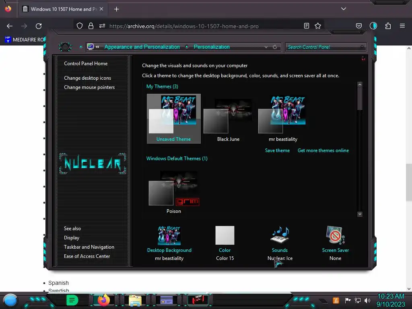Click the Firefox extensions puzzle icon
412x309 pixels.
(388, 26)
